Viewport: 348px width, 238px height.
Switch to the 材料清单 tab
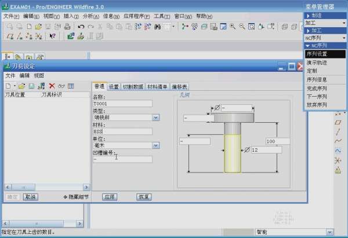tap(157, 87)
